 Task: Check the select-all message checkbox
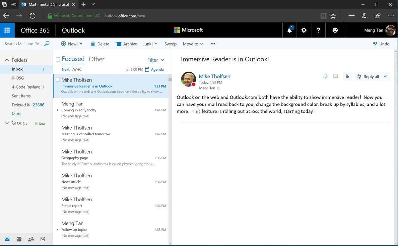coord(57,59)
